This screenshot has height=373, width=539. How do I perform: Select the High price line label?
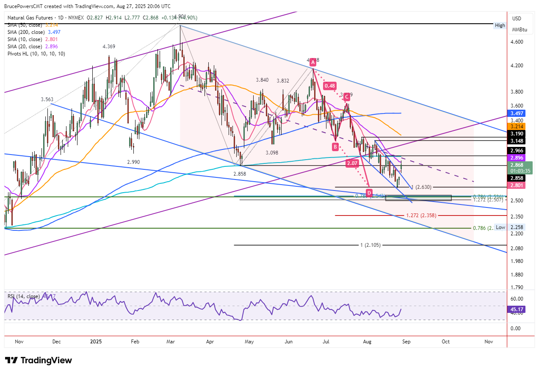(x=500, y=25)
